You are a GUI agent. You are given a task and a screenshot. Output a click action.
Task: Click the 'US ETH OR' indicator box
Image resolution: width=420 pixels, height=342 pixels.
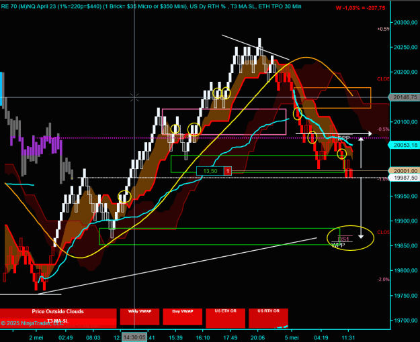click(x=226, y=319)
